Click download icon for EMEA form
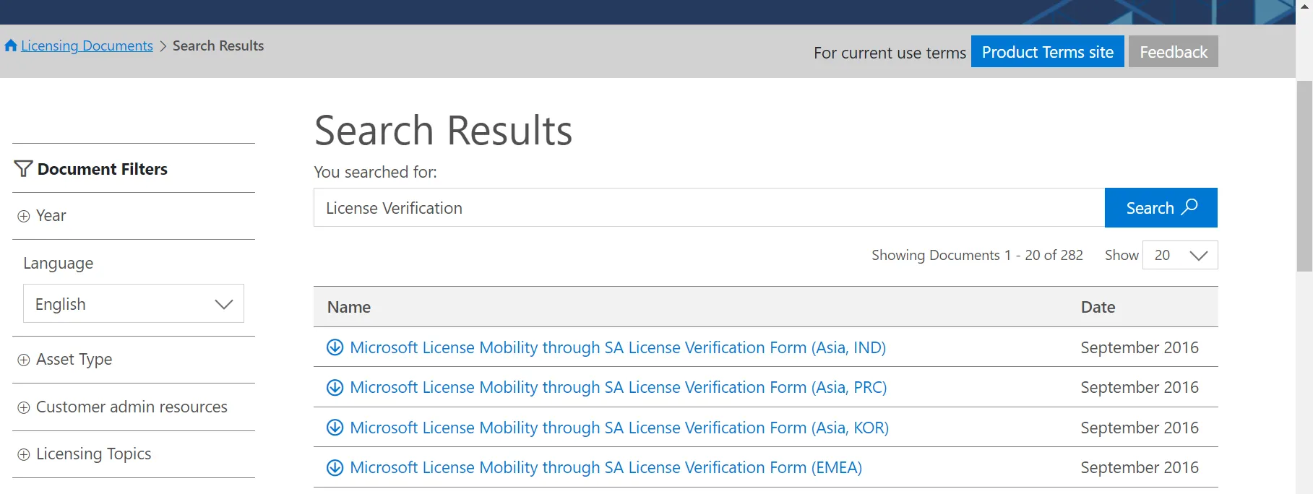The image size is (1313, 494). click(x=335, y=467)
